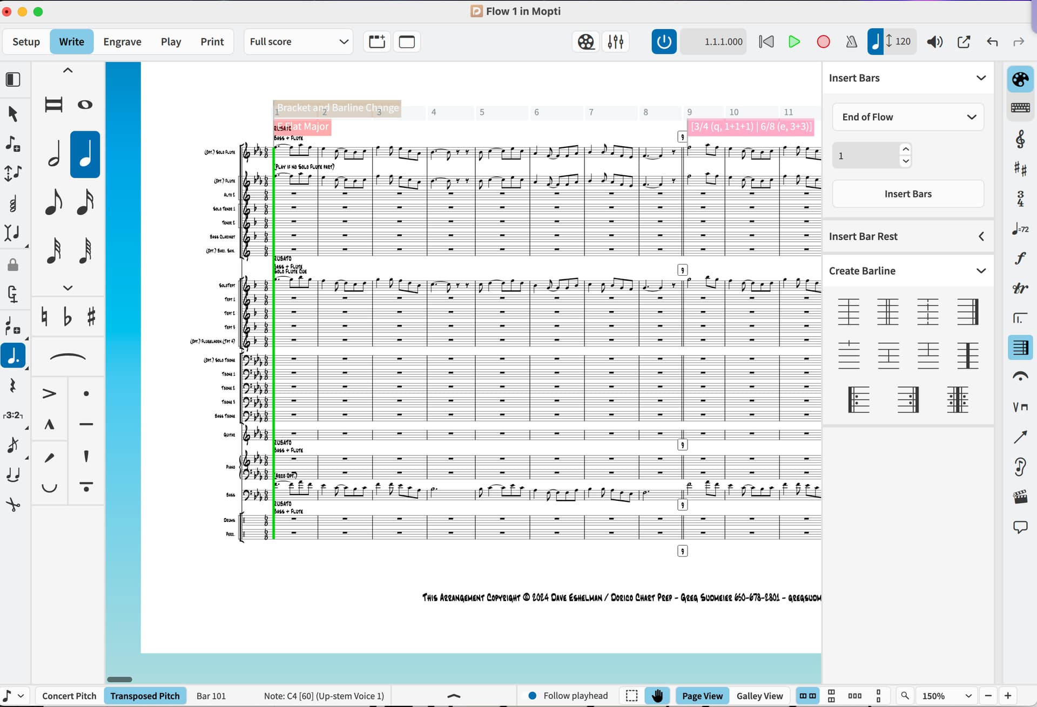Open the Dynamics panel icon
Image resolution: width=1037 pixels, height=707 pixels.
coord(1020,259)
